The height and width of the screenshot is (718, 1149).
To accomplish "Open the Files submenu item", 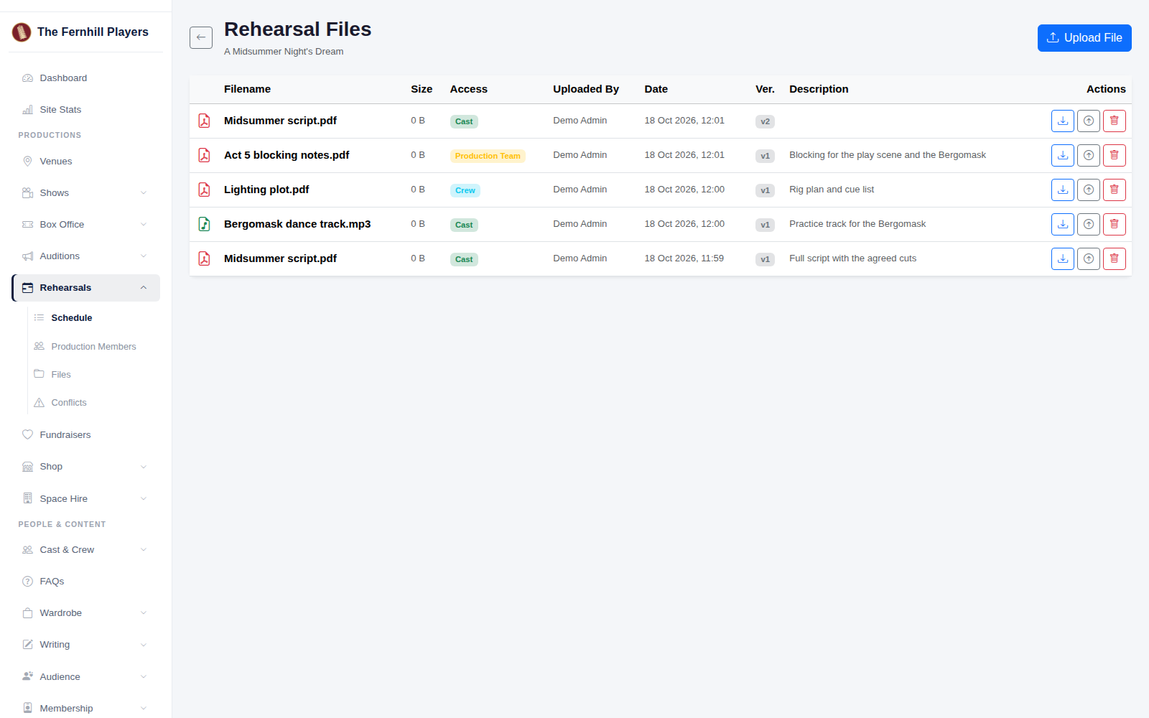I will coord(94,375).
